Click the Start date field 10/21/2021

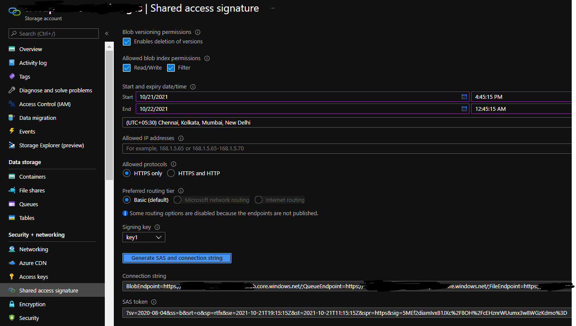pos(302,97)
